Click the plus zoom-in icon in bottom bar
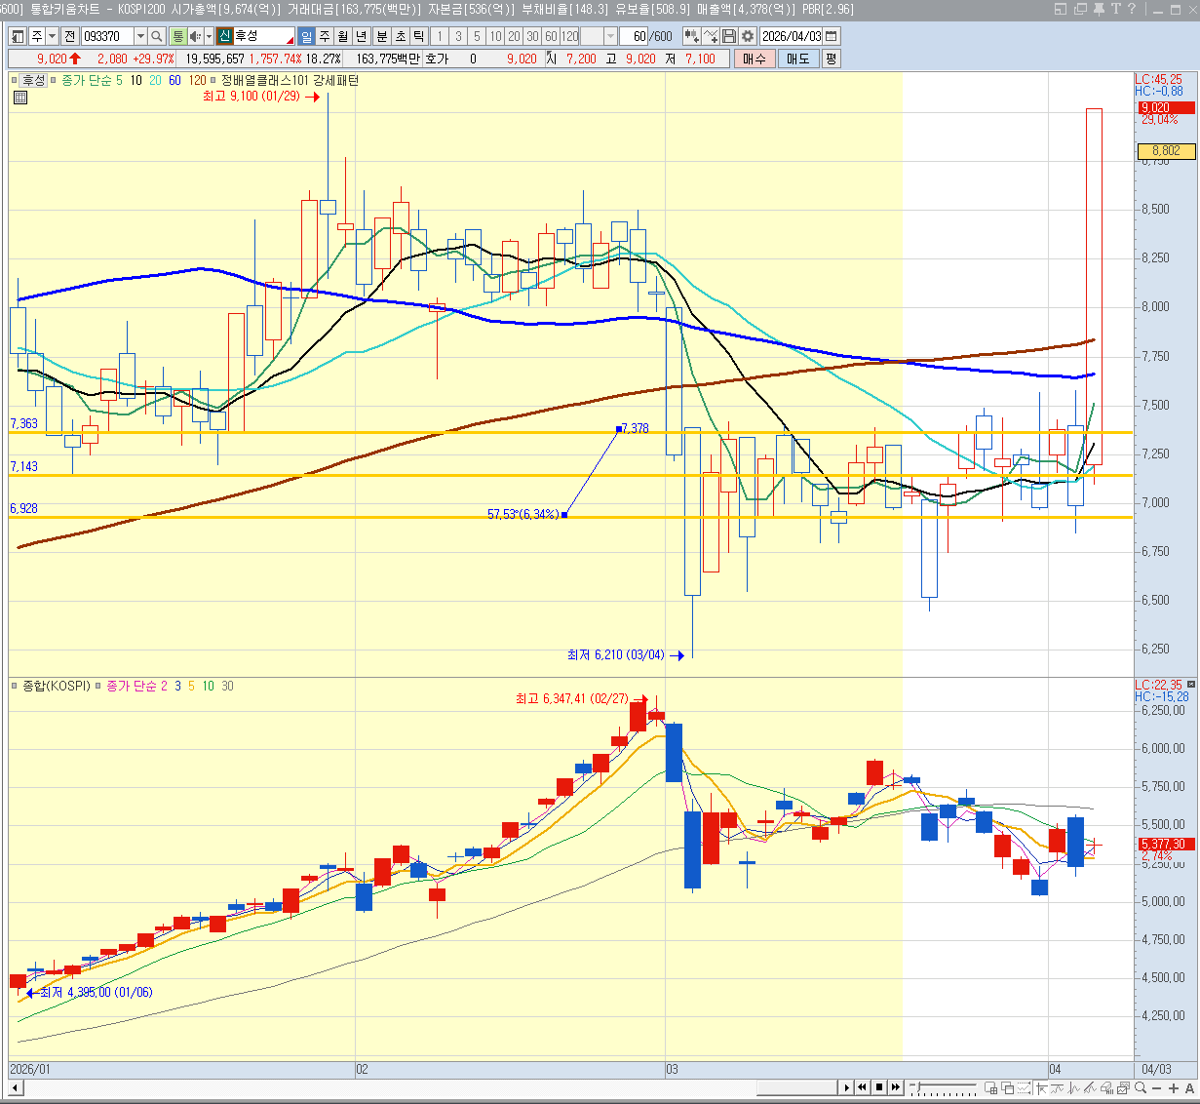 [1173, 1088]
